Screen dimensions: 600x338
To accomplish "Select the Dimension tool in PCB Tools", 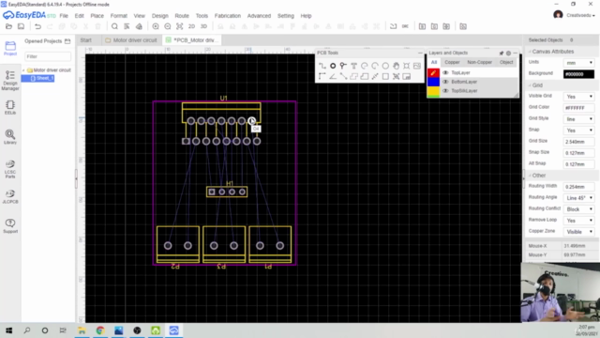I will [343, 76].
